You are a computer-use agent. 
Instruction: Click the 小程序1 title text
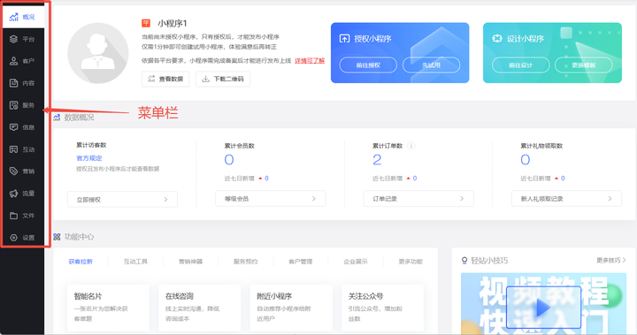point(173,23)
